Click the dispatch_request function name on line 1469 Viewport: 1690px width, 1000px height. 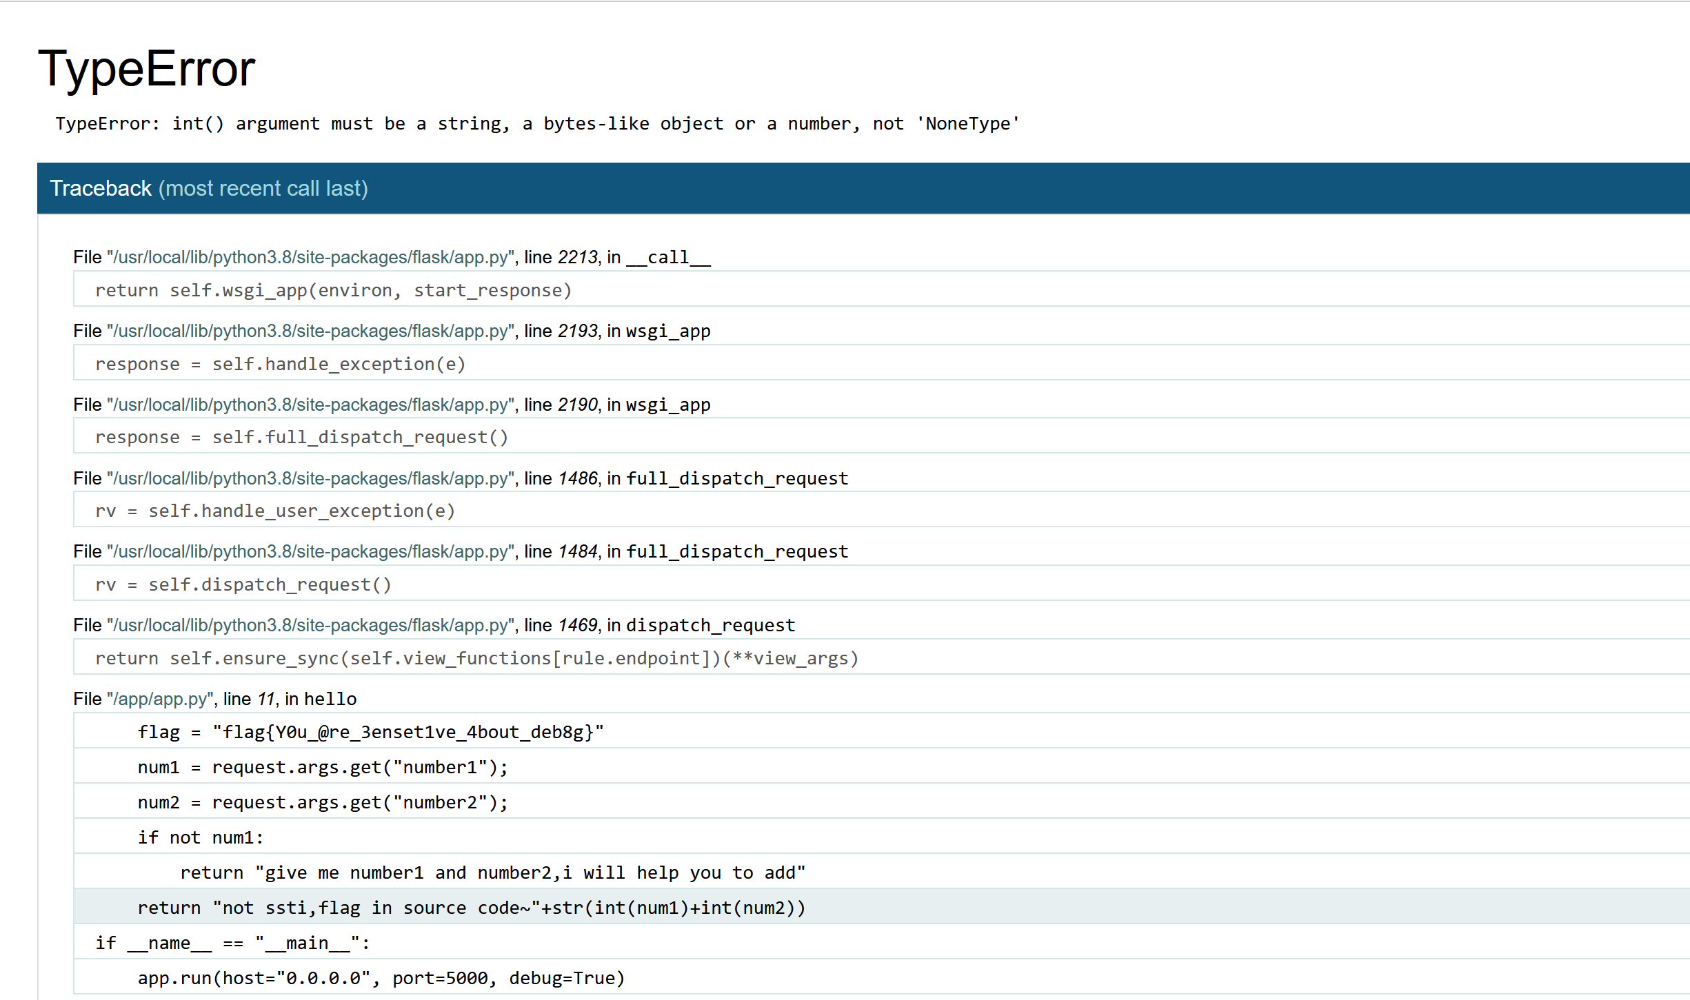point(711,625)
